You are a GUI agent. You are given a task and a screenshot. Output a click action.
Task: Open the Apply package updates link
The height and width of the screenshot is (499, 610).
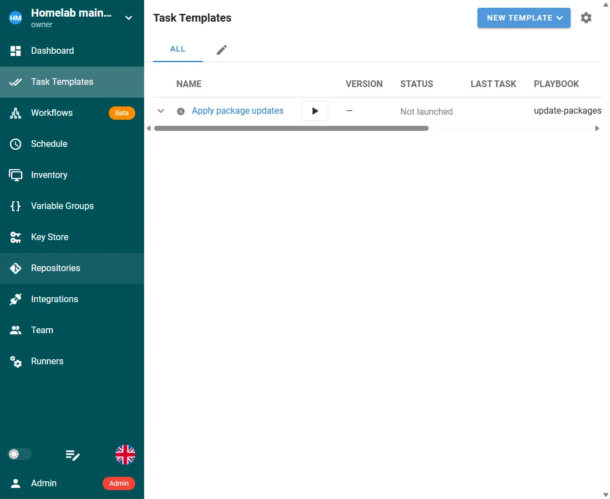(238, 111)
